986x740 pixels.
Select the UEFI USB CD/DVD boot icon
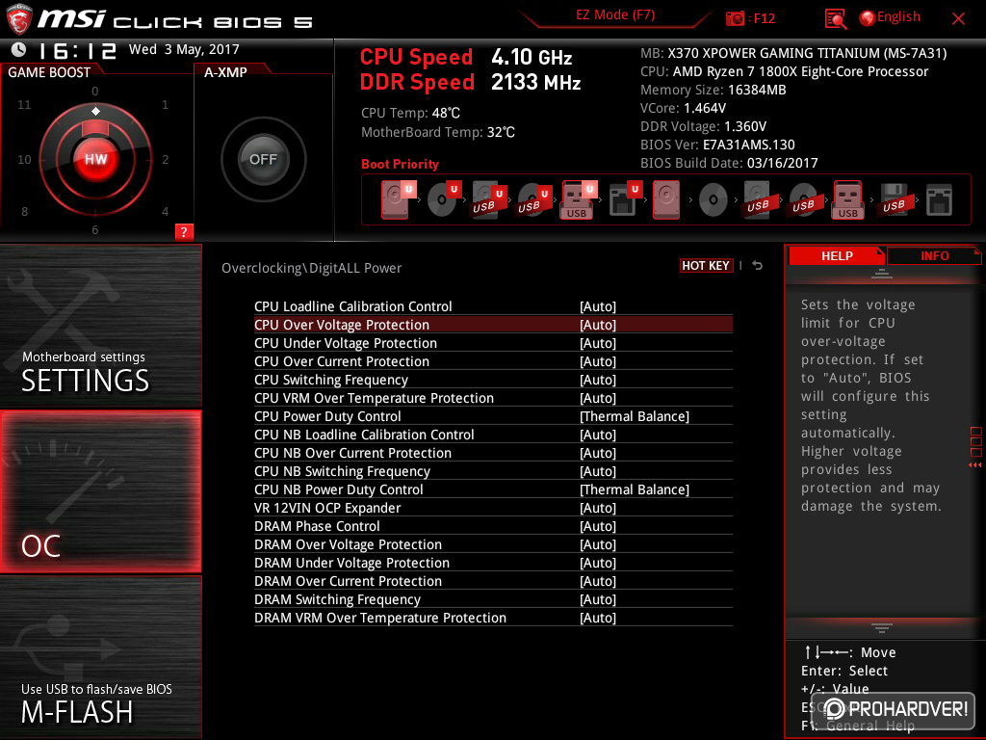point(533,200)
